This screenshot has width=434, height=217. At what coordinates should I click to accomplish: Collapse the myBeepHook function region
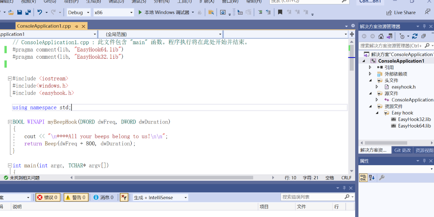click(x=9, y=122)
